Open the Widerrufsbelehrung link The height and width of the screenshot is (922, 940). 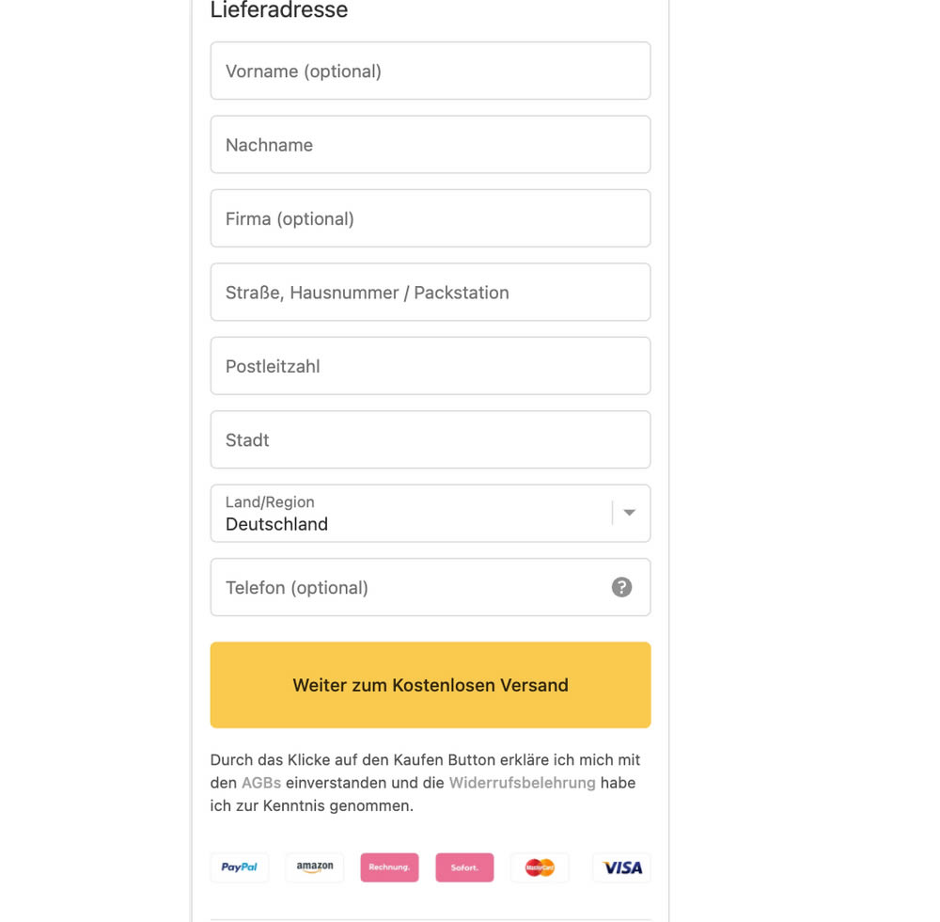pyautogui.click(x=522, y=783)
